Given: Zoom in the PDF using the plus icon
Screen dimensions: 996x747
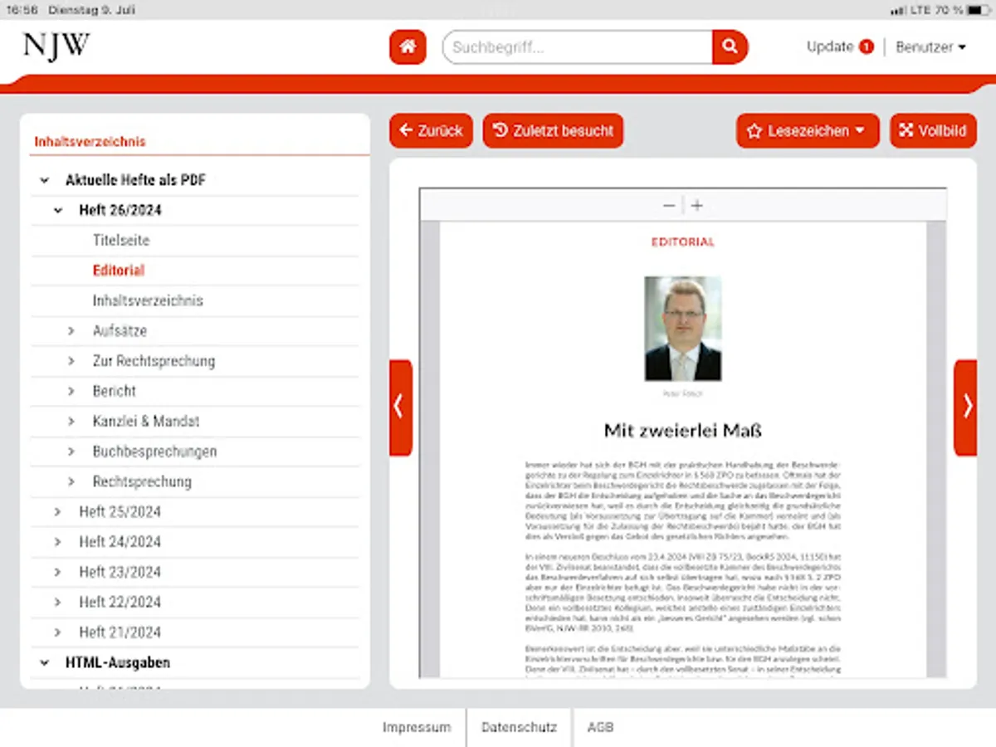Looking at the screenshot, I should [696, 205].
